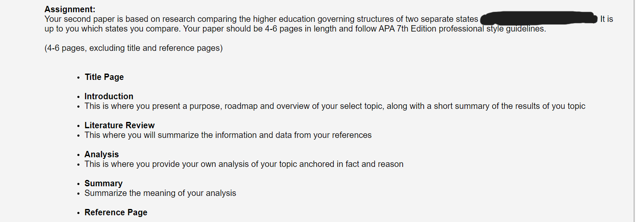This screenshot has height=222, width=636.
Task: Click the line about purpose, roadmap and overview
Action: (335, 106)
